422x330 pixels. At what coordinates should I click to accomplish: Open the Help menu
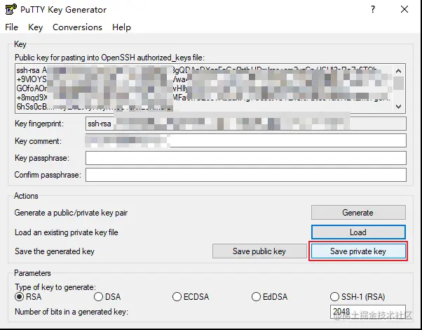[121, 27]
